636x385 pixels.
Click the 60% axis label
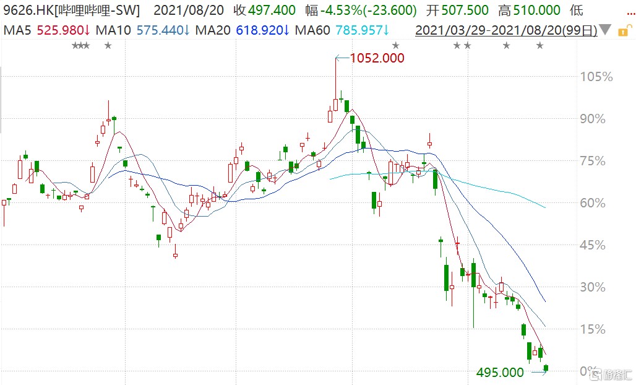point(593,203)
